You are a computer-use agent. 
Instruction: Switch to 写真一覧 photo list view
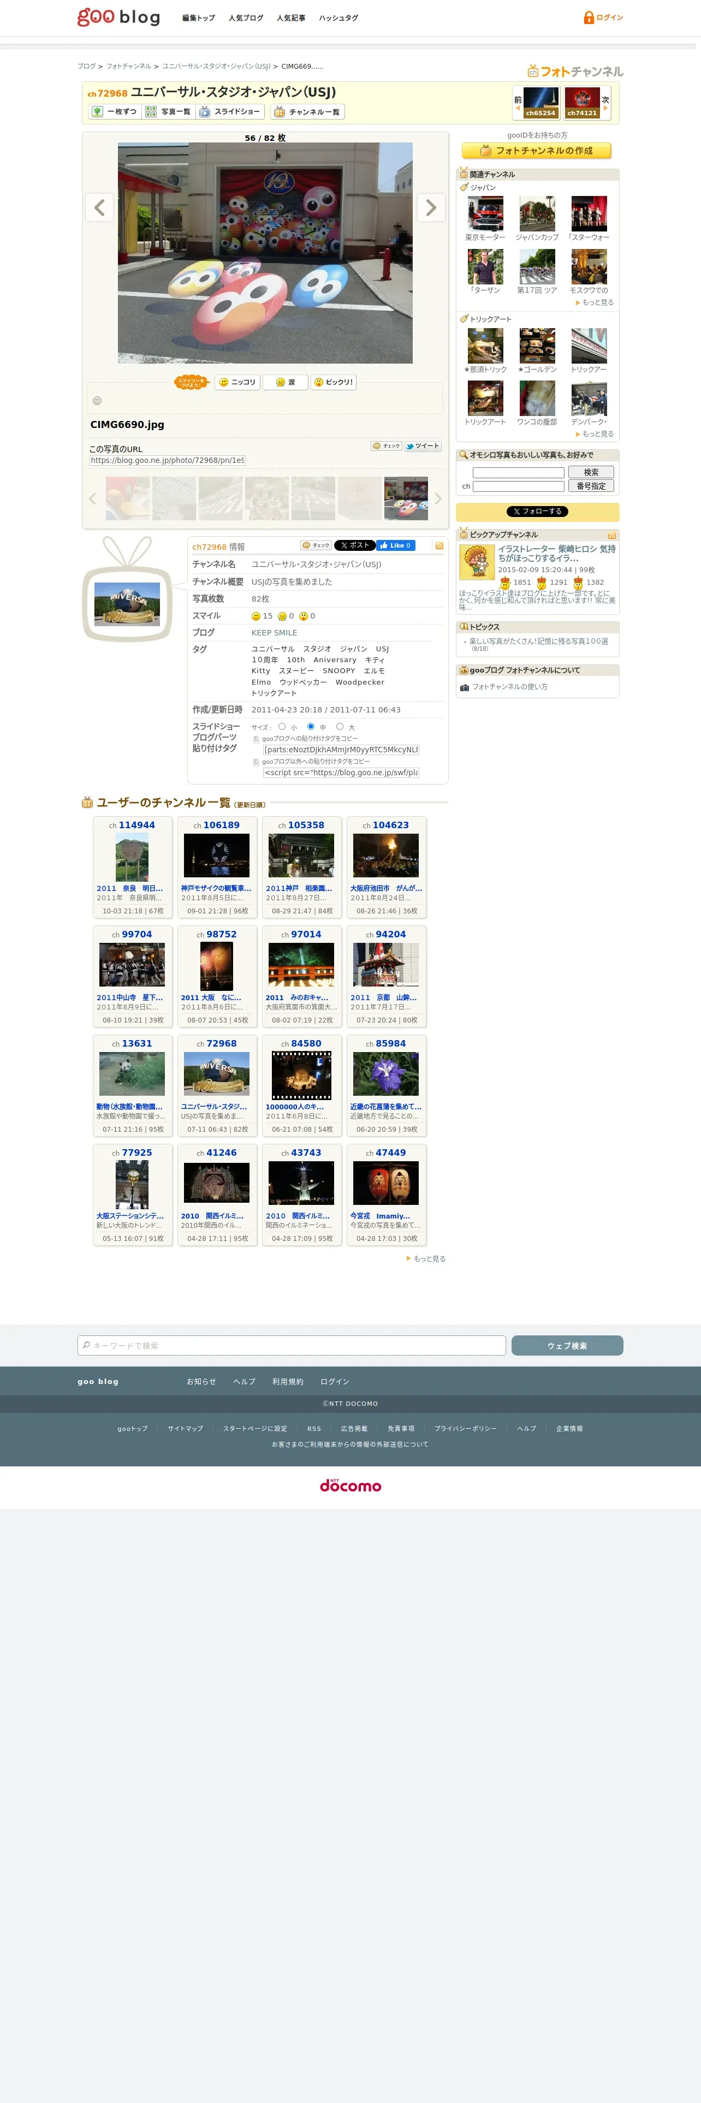tap(167, 112)
